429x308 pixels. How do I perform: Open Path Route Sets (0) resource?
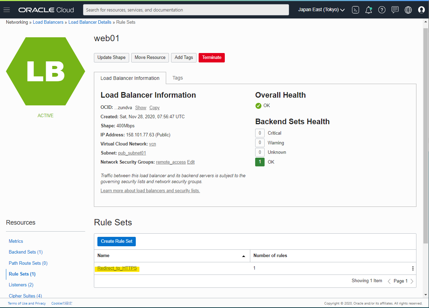click(28, 263)
